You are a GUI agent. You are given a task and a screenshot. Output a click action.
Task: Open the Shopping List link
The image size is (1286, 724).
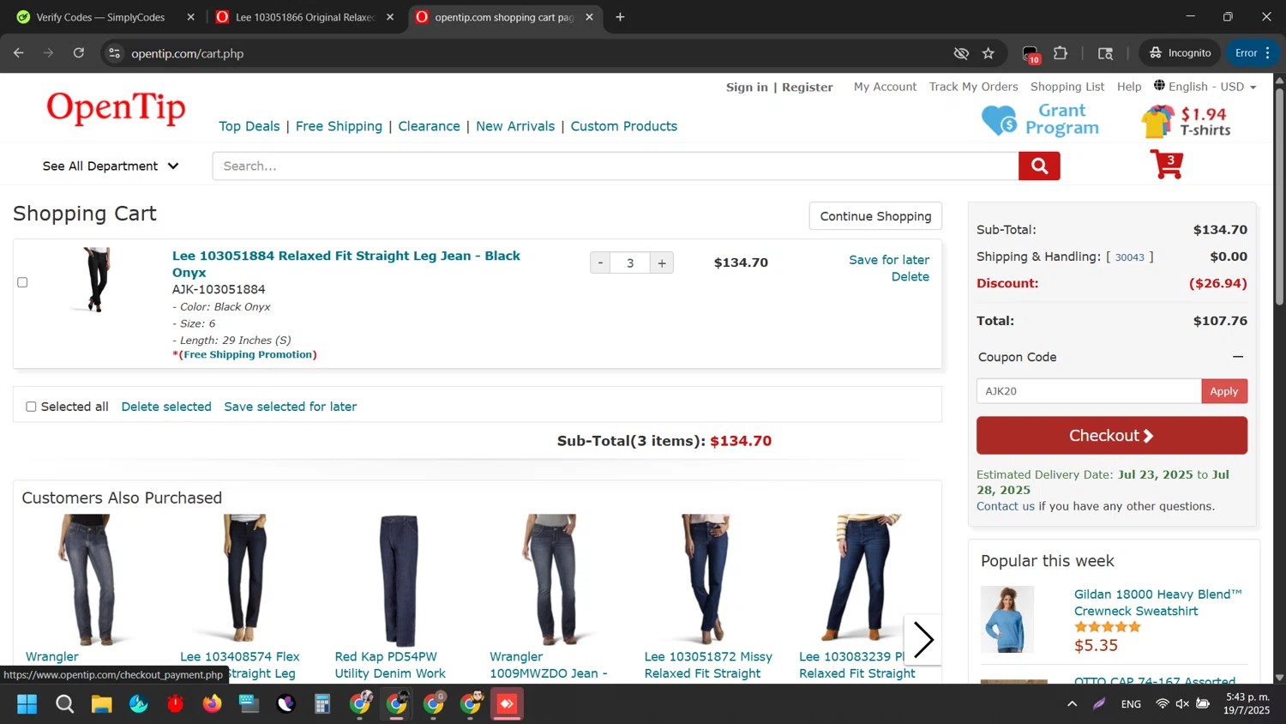tap(1067, 87)
